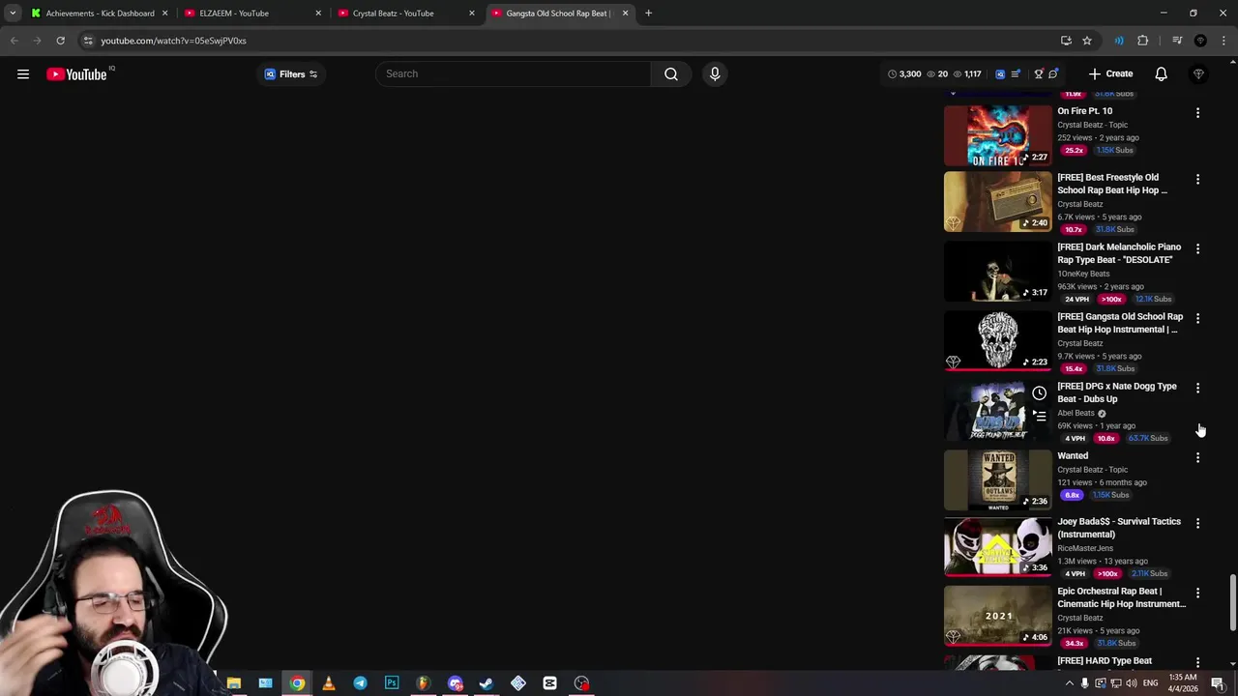This screenshot has height=696, width=1238.
Task: Click the Create button
Action: (1110, 74)
